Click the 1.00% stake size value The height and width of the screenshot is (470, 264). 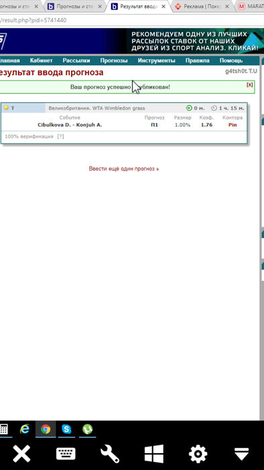[183, 125]
